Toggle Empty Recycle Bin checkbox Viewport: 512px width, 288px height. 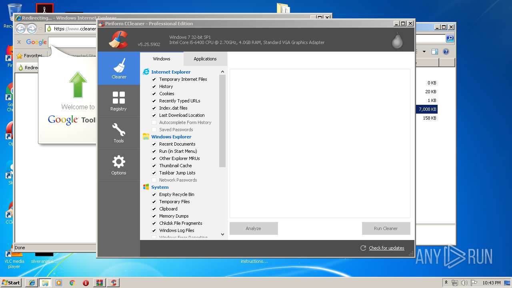(154, 194)
